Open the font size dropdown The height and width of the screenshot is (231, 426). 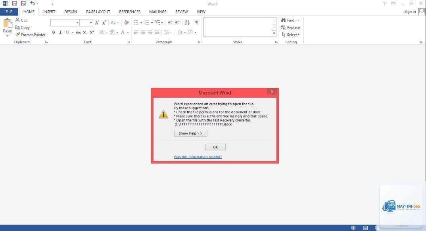(91, 23)
